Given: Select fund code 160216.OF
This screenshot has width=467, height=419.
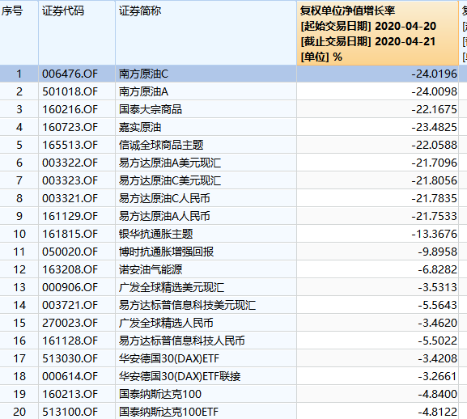Looking at the screenshot, I should [x=70, y=109].
